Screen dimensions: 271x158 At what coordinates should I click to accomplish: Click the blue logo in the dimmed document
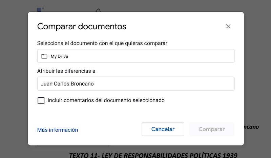(x=40, y=9)
